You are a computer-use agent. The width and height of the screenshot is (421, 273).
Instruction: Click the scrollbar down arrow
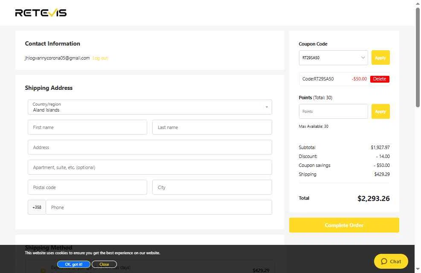(x=418, y=269)
